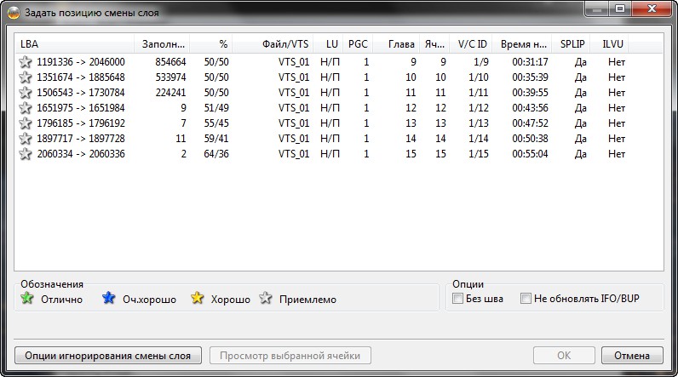Sort by the Заполн... column header
Screen dimensions: 678x377
click(x=162, y=44)
